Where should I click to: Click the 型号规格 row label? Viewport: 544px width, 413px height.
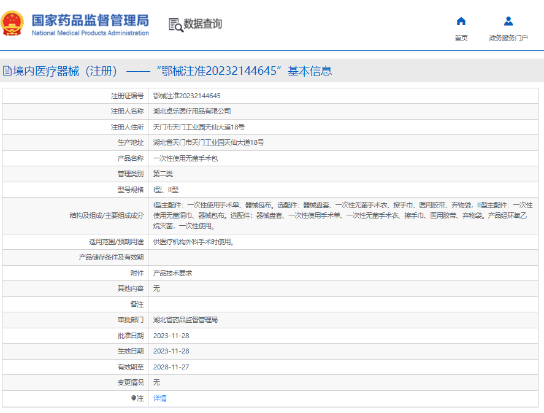tap(131, 190)
